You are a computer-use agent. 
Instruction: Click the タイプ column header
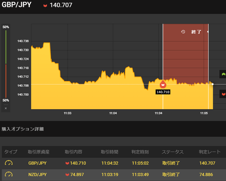click(11, 152)
